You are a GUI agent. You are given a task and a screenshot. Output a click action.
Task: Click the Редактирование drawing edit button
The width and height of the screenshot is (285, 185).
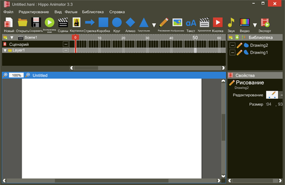[x=272, y=95]
